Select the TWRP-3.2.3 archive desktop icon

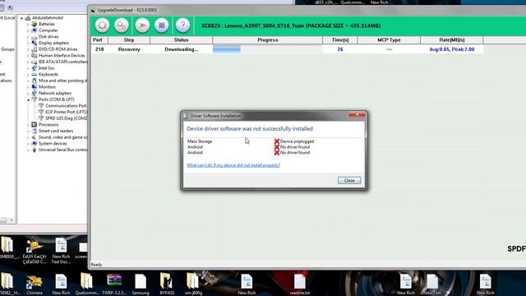pos(114,284)
